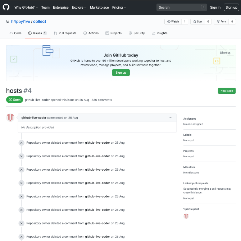241x241 pixels.
Task: Click the Linked pull requests heading
Action: 196,183
